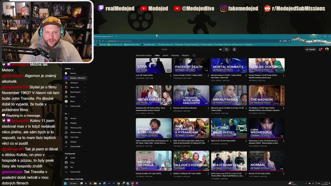The image size is (331, 186).
Task: Bookmark this page with the star icon
Action: coord(289,41)
